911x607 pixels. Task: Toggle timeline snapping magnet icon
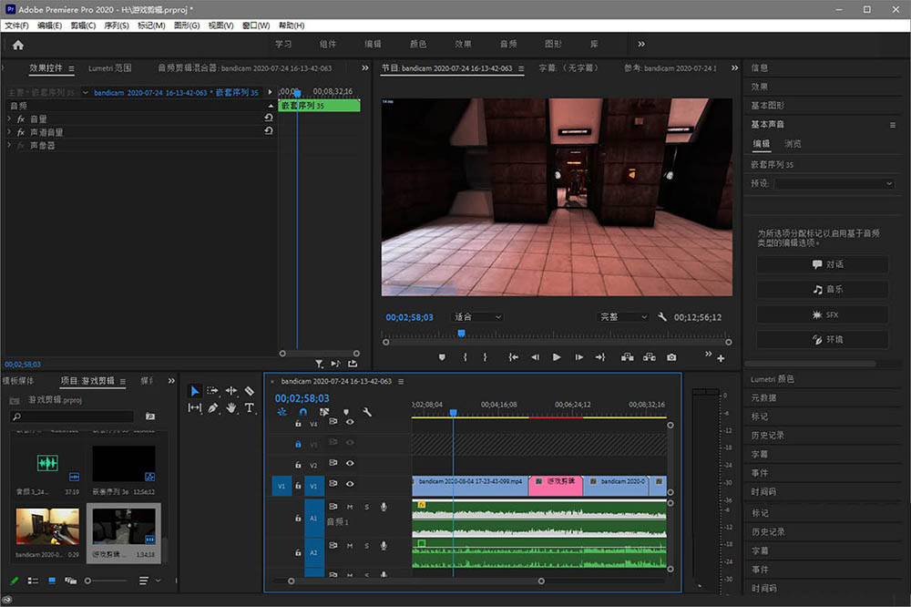coord(303,412)
